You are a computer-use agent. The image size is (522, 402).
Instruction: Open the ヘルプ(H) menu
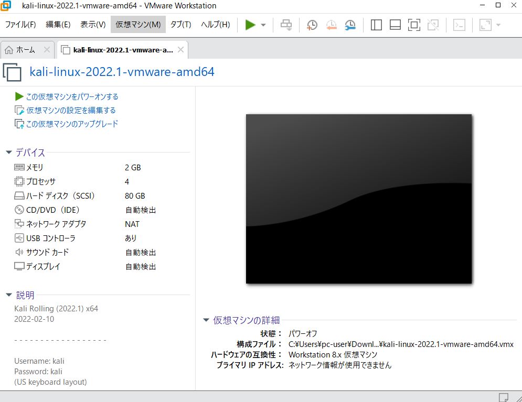click(216, 25)
